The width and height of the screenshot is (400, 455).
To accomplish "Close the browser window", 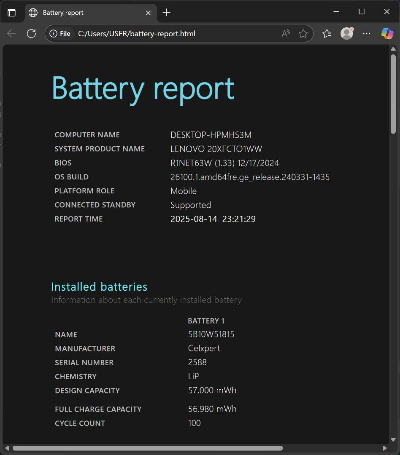I will click(x=387, y=12).
